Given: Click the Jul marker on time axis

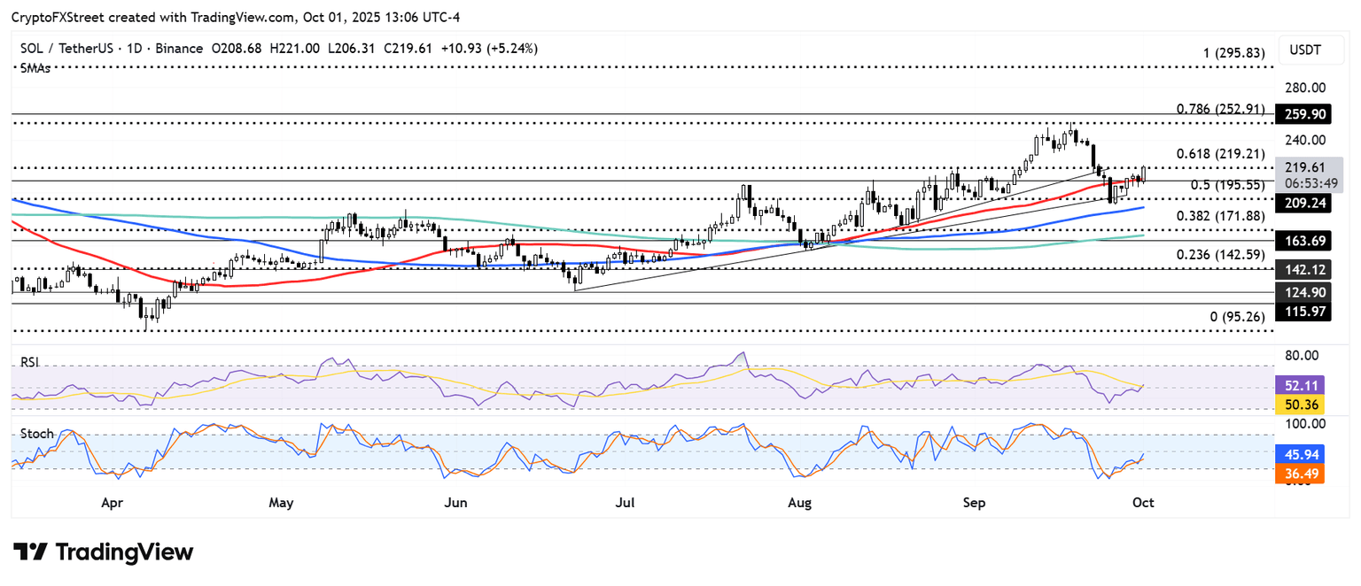Looking at the screenshot, I should pyautogui.click(x=625, y=503).
